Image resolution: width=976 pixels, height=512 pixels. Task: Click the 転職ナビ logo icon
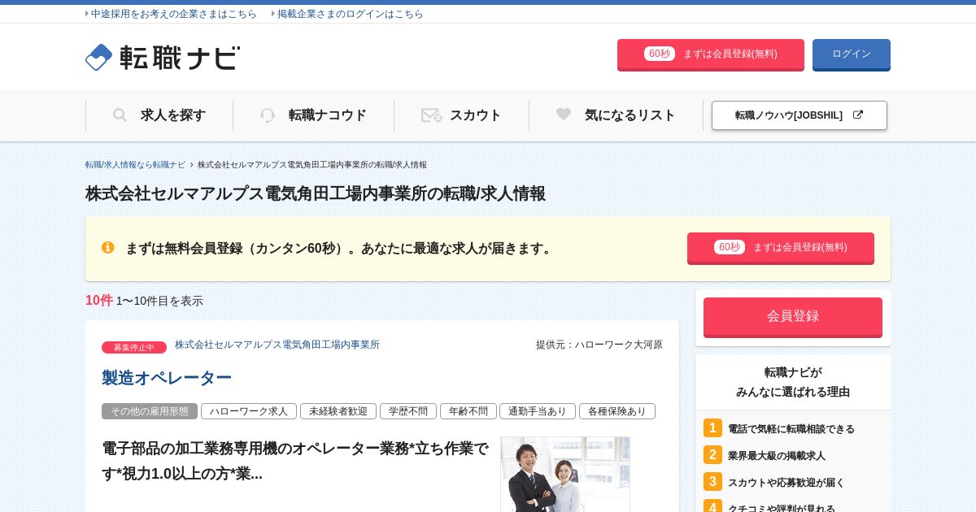click(x=98, y=57)
